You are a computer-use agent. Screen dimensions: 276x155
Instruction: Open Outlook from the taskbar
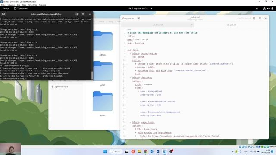coord(152,152)
